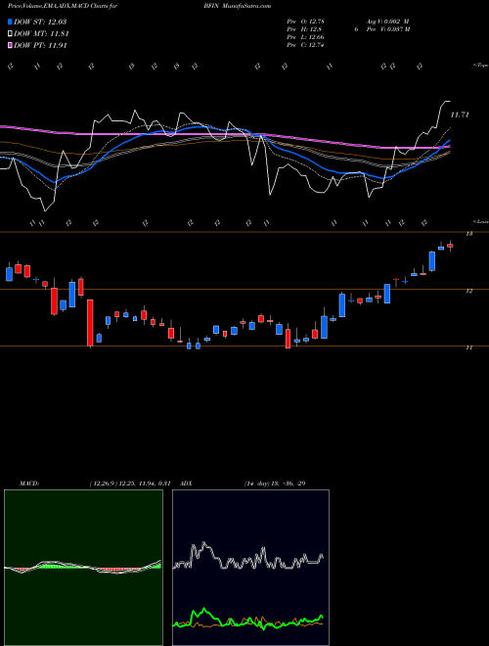Click the 'Pre H: 12.8' value
This screenshot has width=489, height=646.
[x=304, y=29]
